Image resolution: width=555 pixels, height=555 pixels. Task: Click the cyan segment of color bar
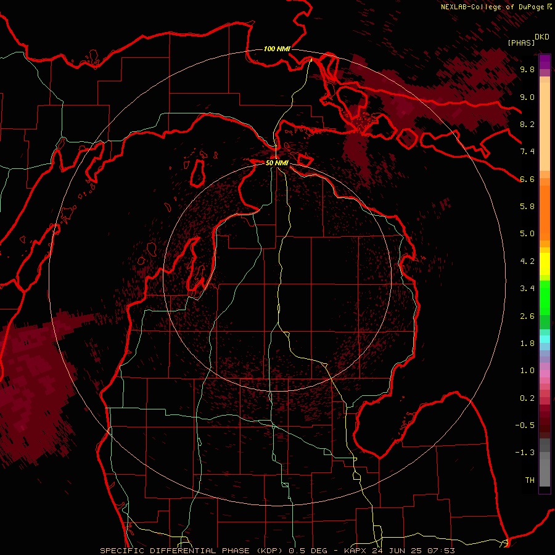[545, 339]
